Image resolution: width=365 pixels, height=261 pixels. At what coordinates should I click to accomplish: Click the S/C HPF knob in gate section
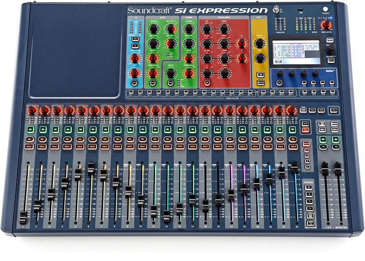171,43
